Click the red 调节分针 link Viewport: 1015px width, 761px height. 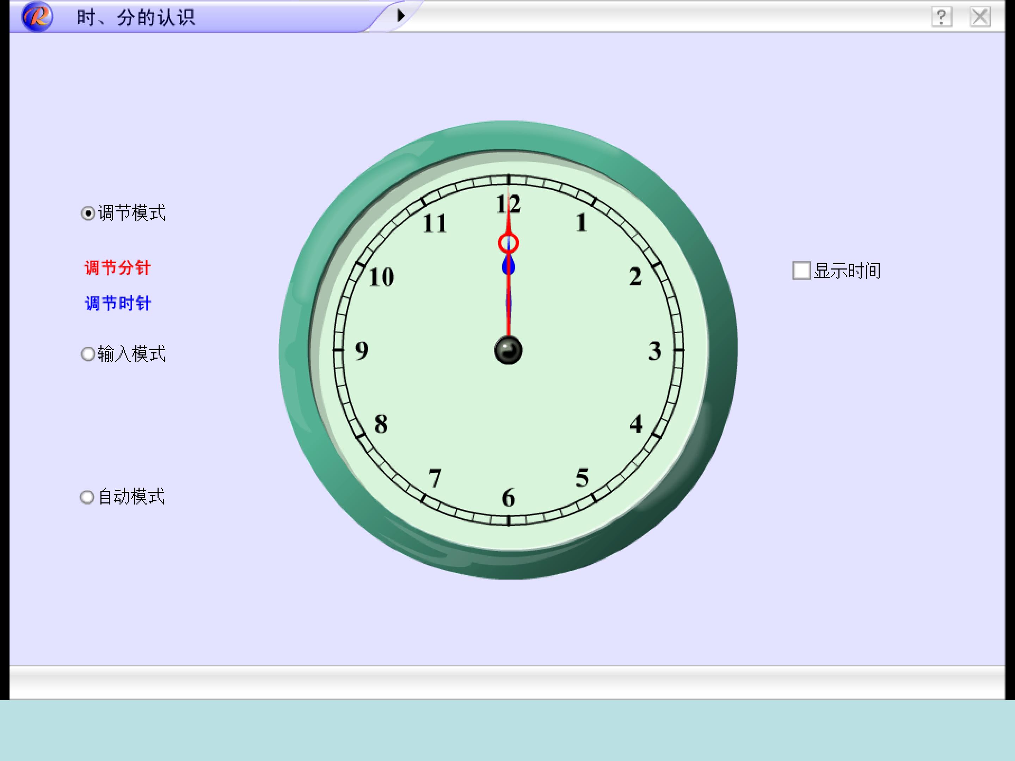coord(118,267)
